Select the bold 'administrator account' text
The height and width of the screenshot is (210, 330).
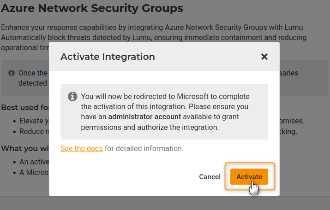pos(144,116)
